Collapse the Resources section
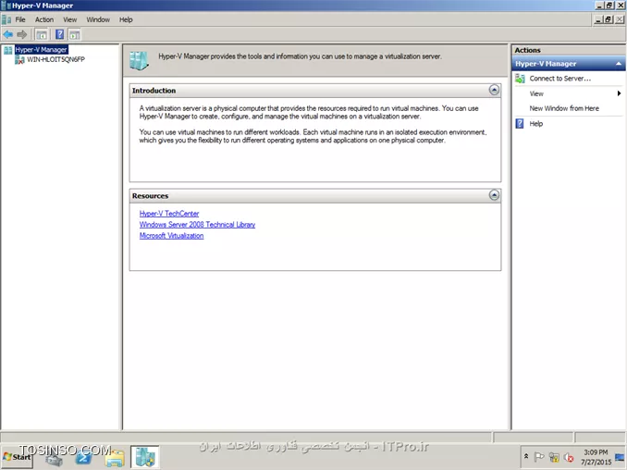The image size is (627, 470). tap(494, 195)
